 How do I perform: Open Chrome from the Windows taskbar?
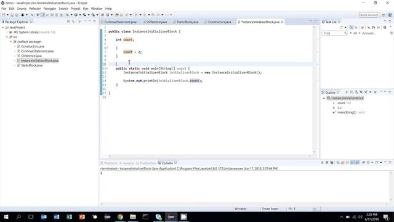click(x=120, y=216)
